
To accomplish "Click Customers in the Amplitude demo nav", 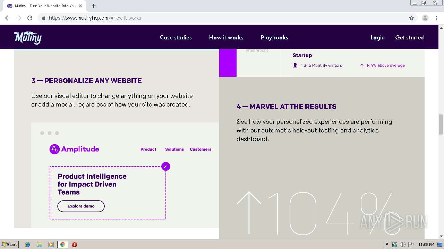I will tap(200, 149).
